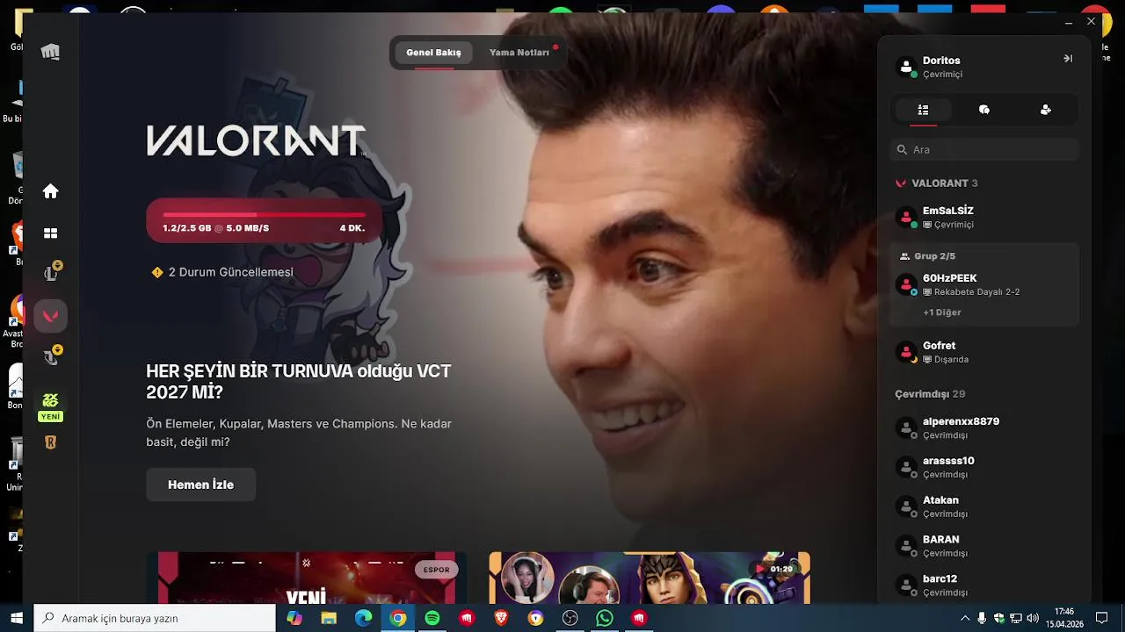Switch to the Yama Notları tab

[519, 53]
